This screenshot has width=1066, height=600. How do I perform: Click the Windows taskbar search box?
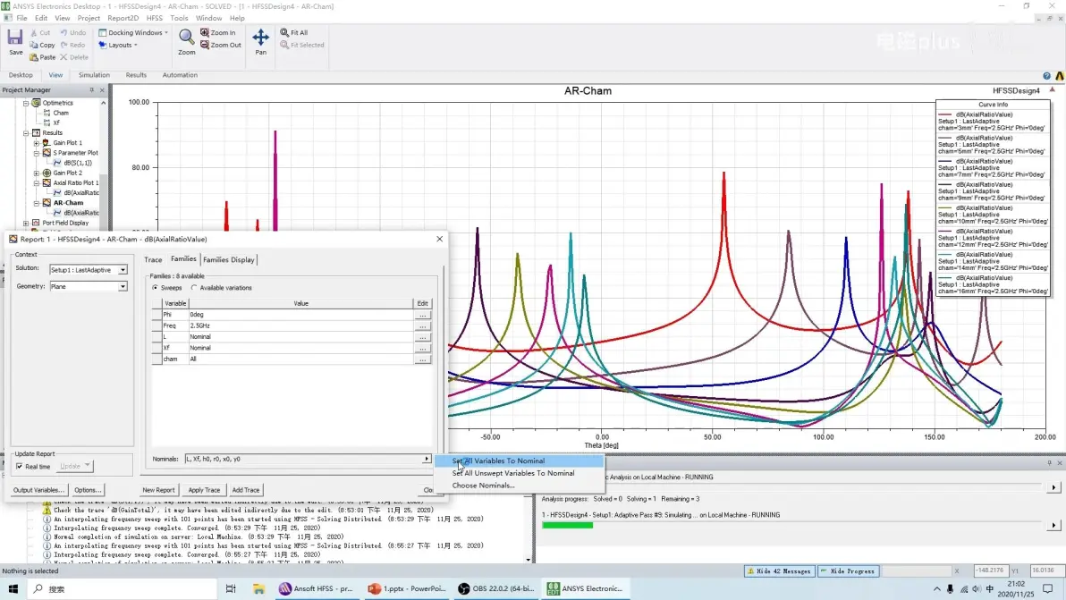tap(123, 588)
